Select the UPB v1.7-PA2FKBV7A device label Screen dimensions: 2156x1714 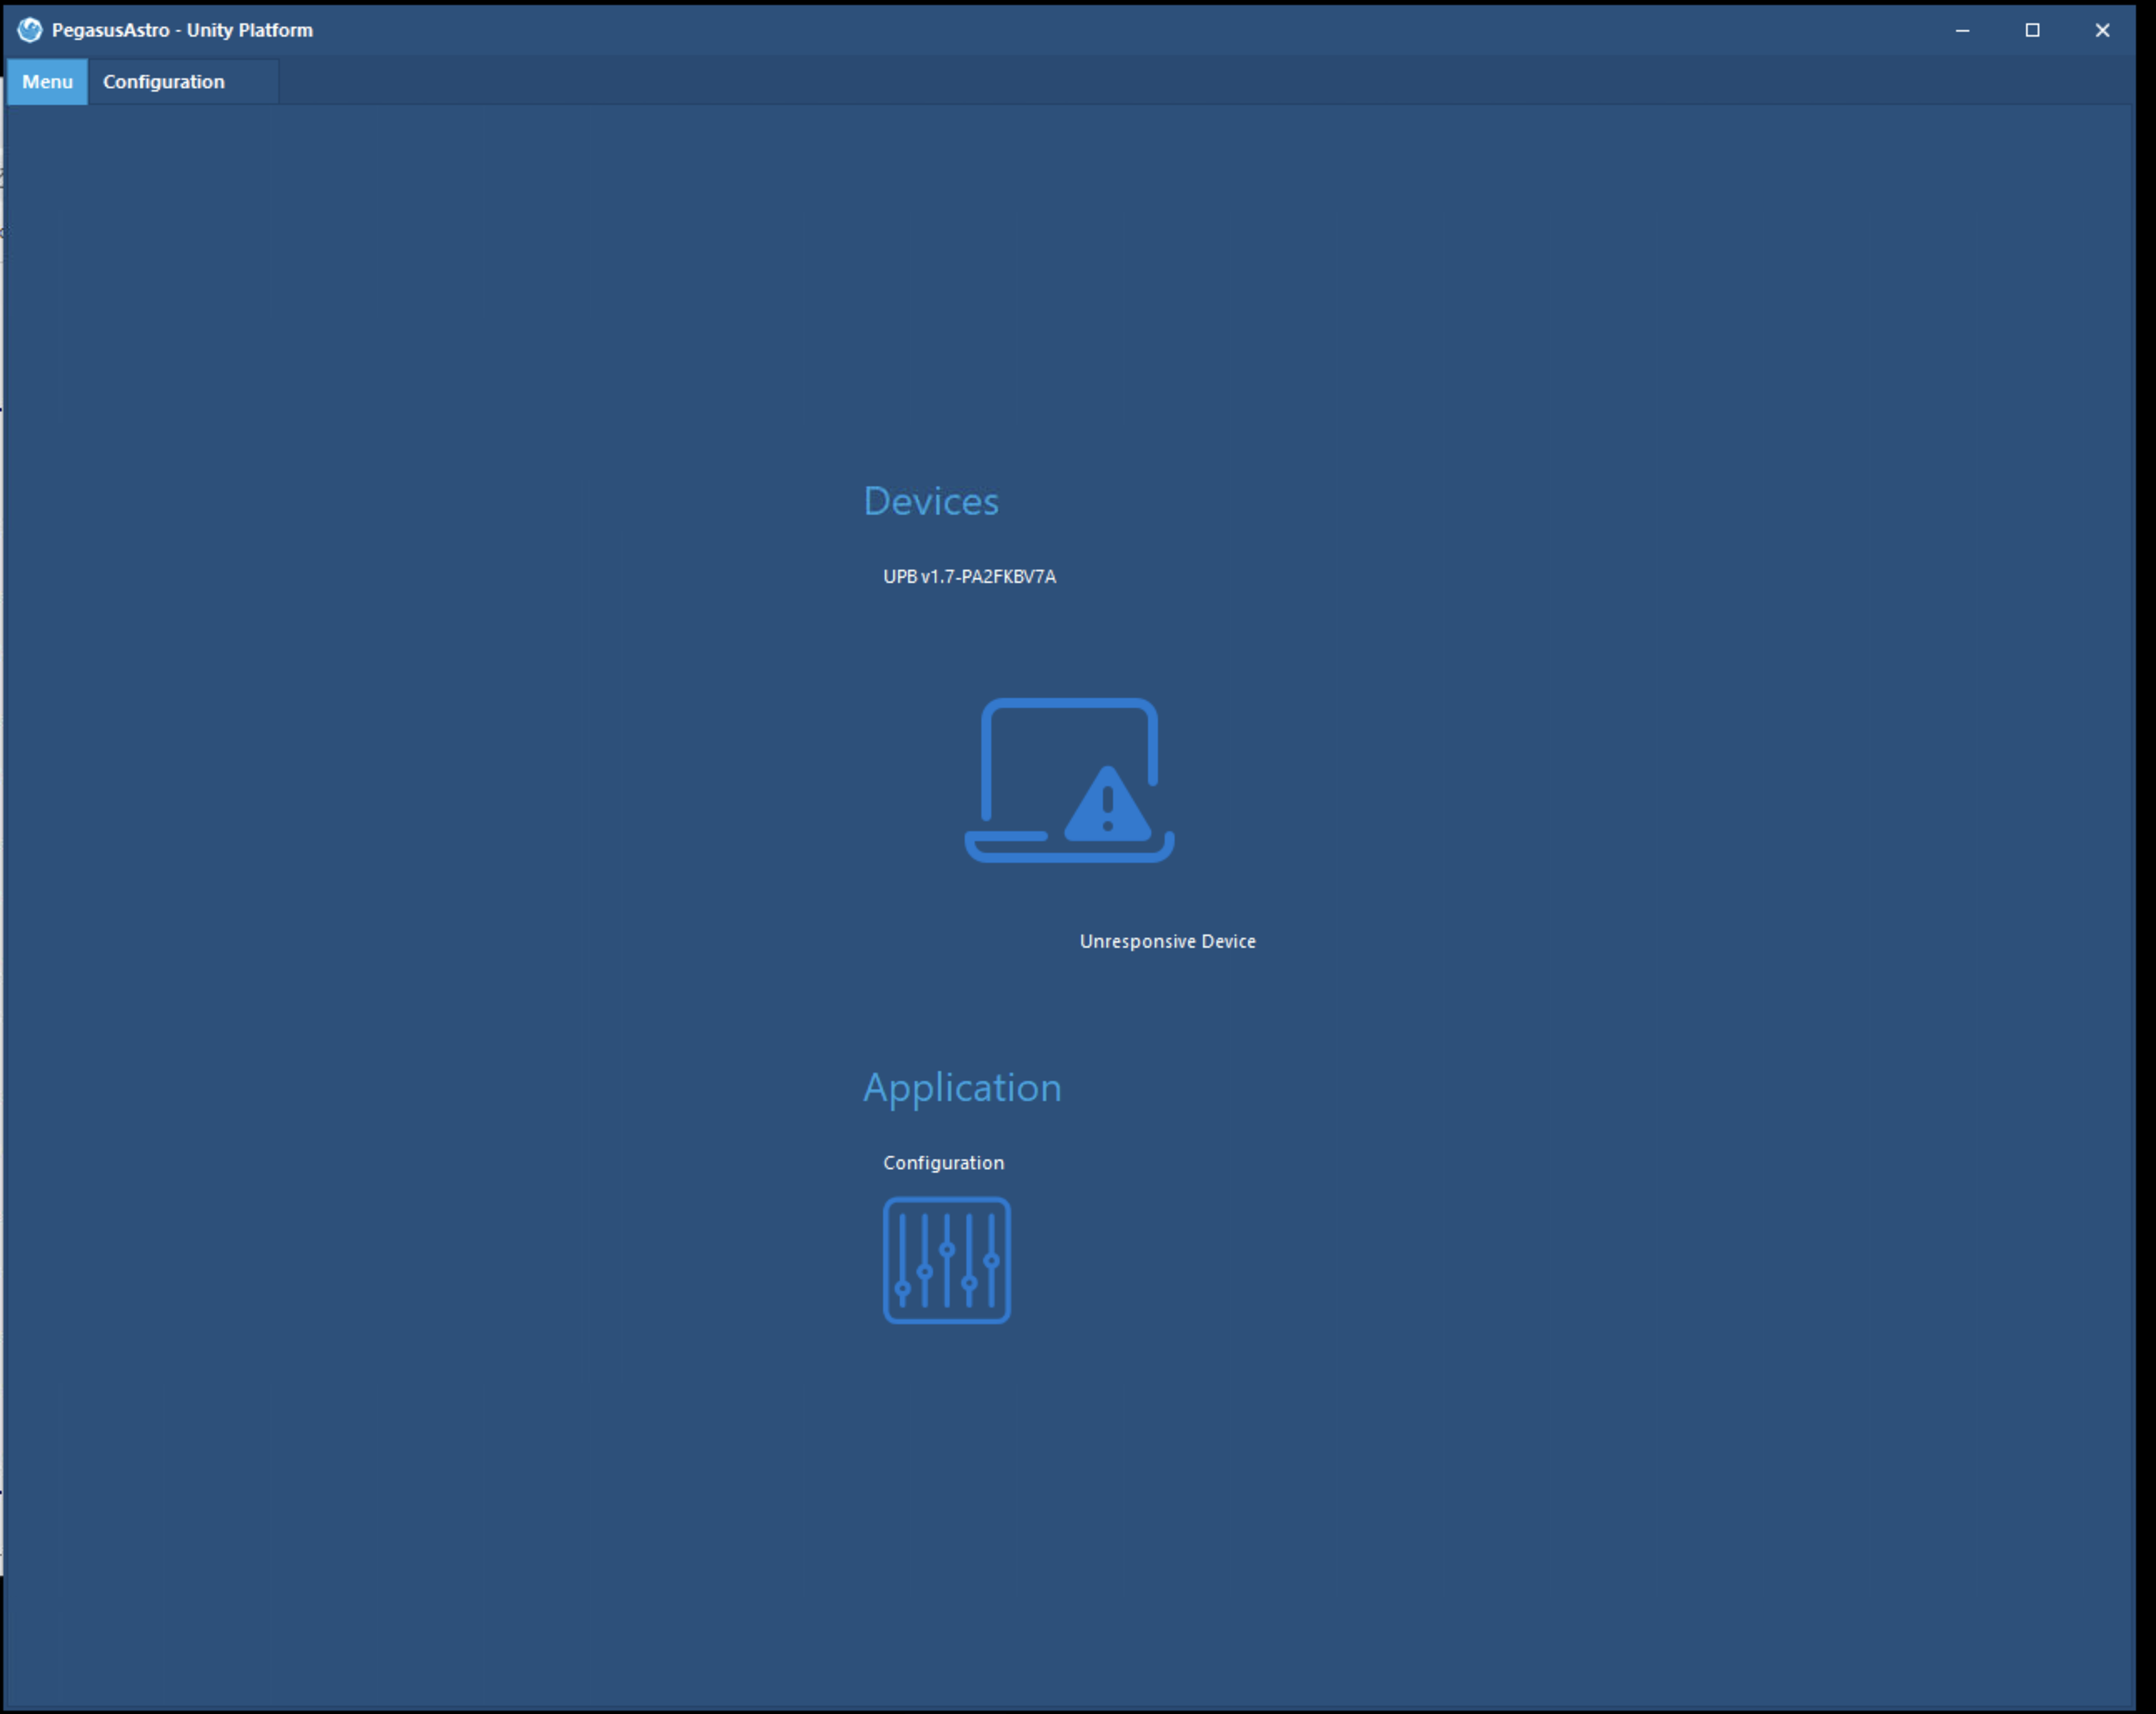(x=969, y=577)
